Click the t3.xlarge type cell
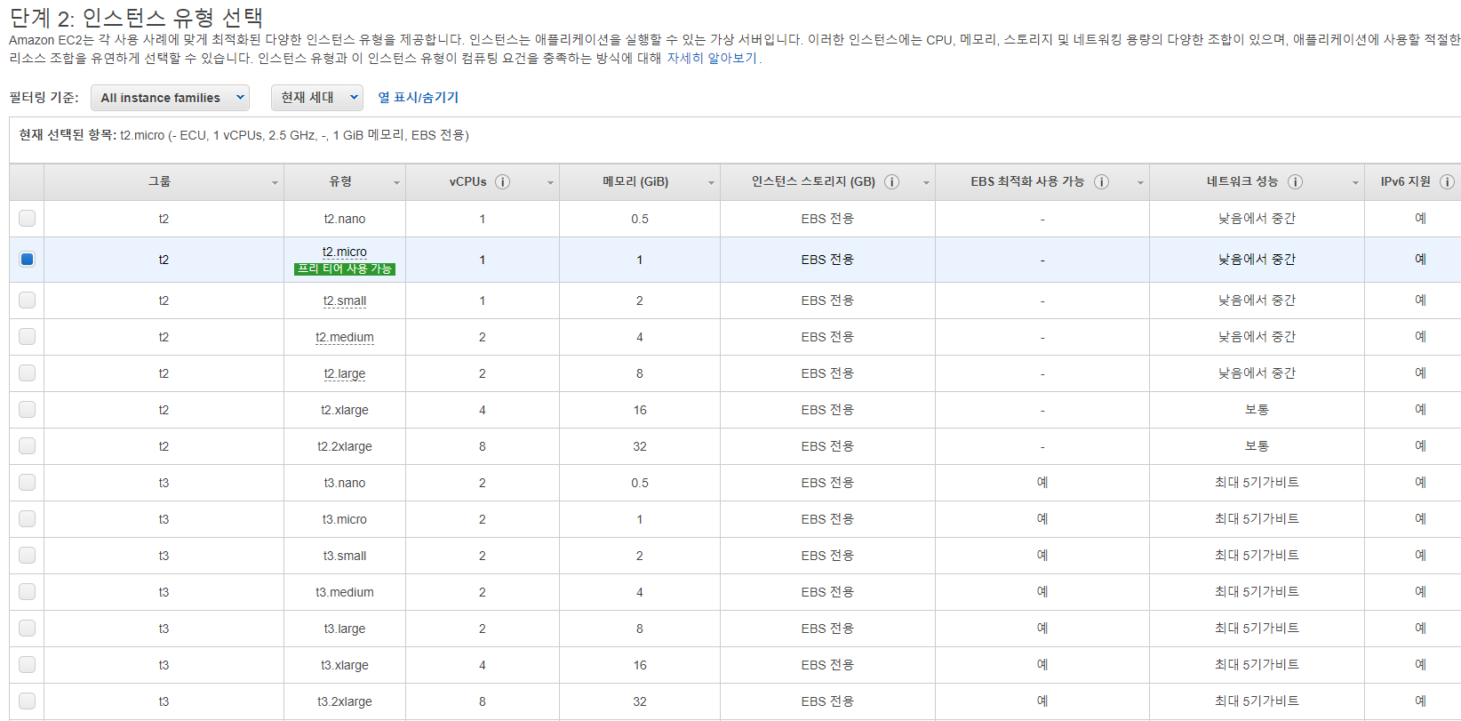The height and width of the screenshot is (721, 1461). click(345, 665)
